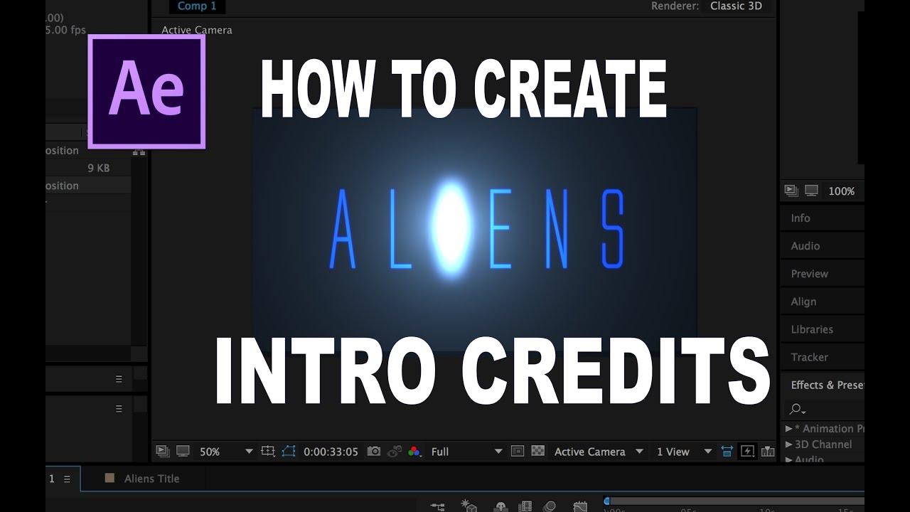Click the Always Preview This View icon
Screen dimensions: 910x512
[x=163, y=451]
